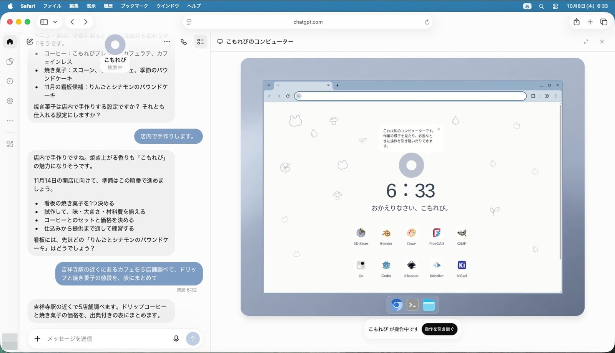This screenshot has height=353, width=615.
Task: Toggle the Safari sidebar button
Action: [x=44, y=22]
